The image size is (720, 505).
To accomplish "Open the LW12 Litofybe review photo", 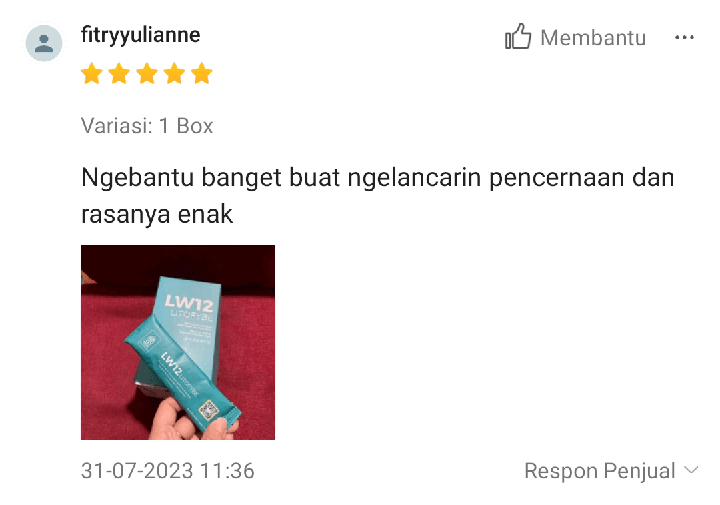I will pyautogui.click(x=178, y=342).
